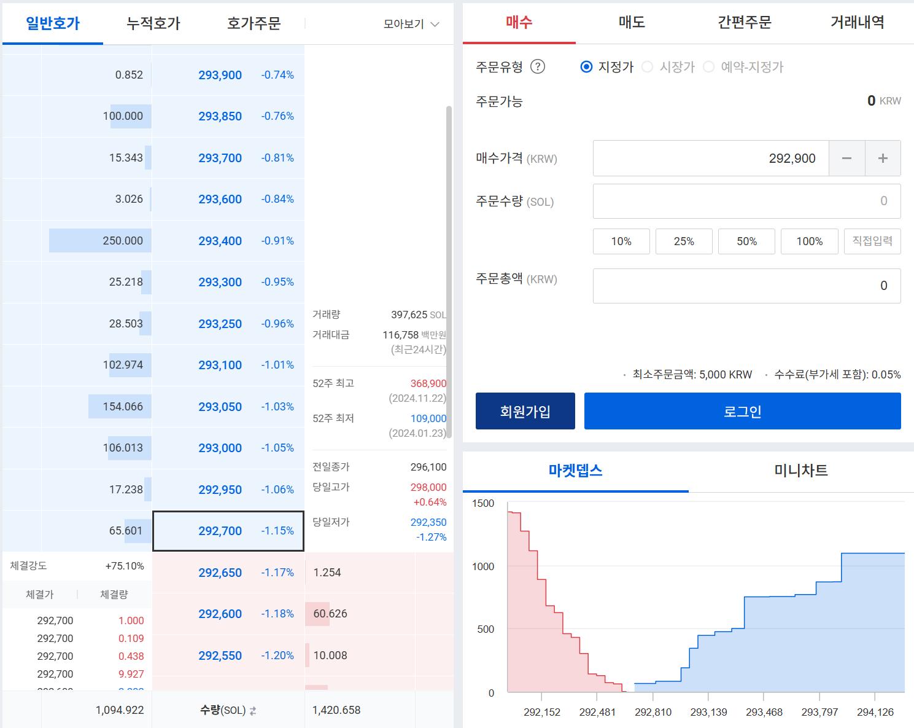Show the 마켓뎁스 chart tab
This screenshot has width=914, height=728.
[576, 471]
